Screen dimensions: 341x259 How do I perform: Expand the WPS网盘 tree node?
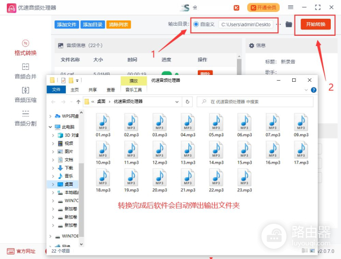pyautogui.click(x=50, y=116)
